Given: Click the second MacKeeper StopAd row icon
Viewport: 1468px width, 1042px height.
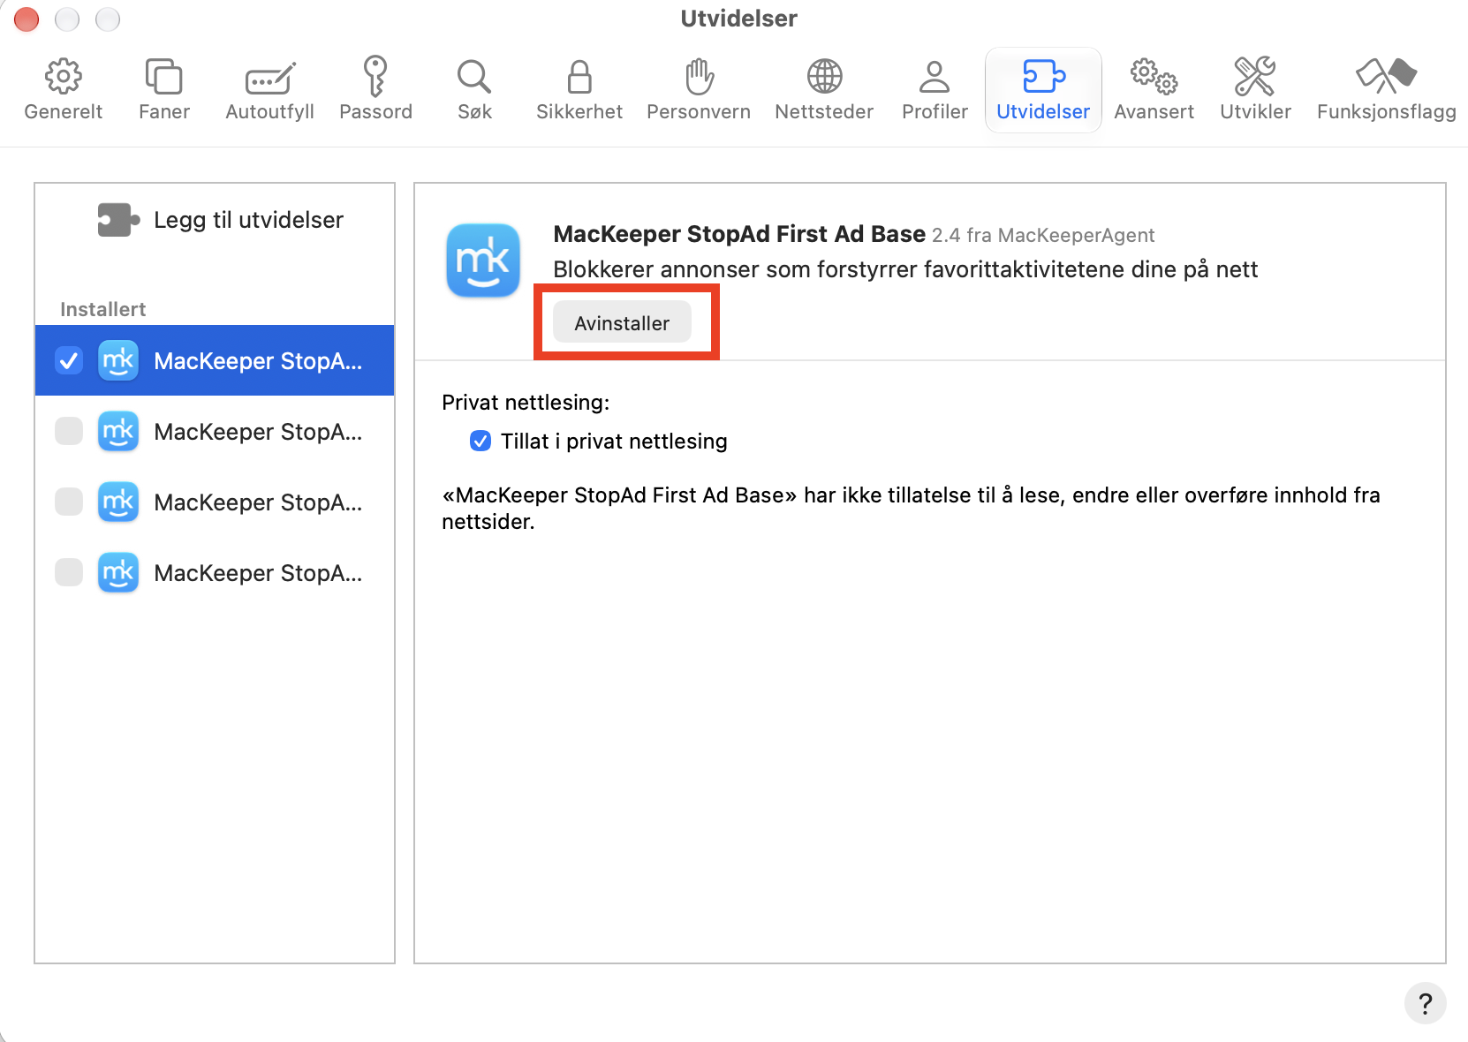Looking at the screenshot, I should [118, 431].
